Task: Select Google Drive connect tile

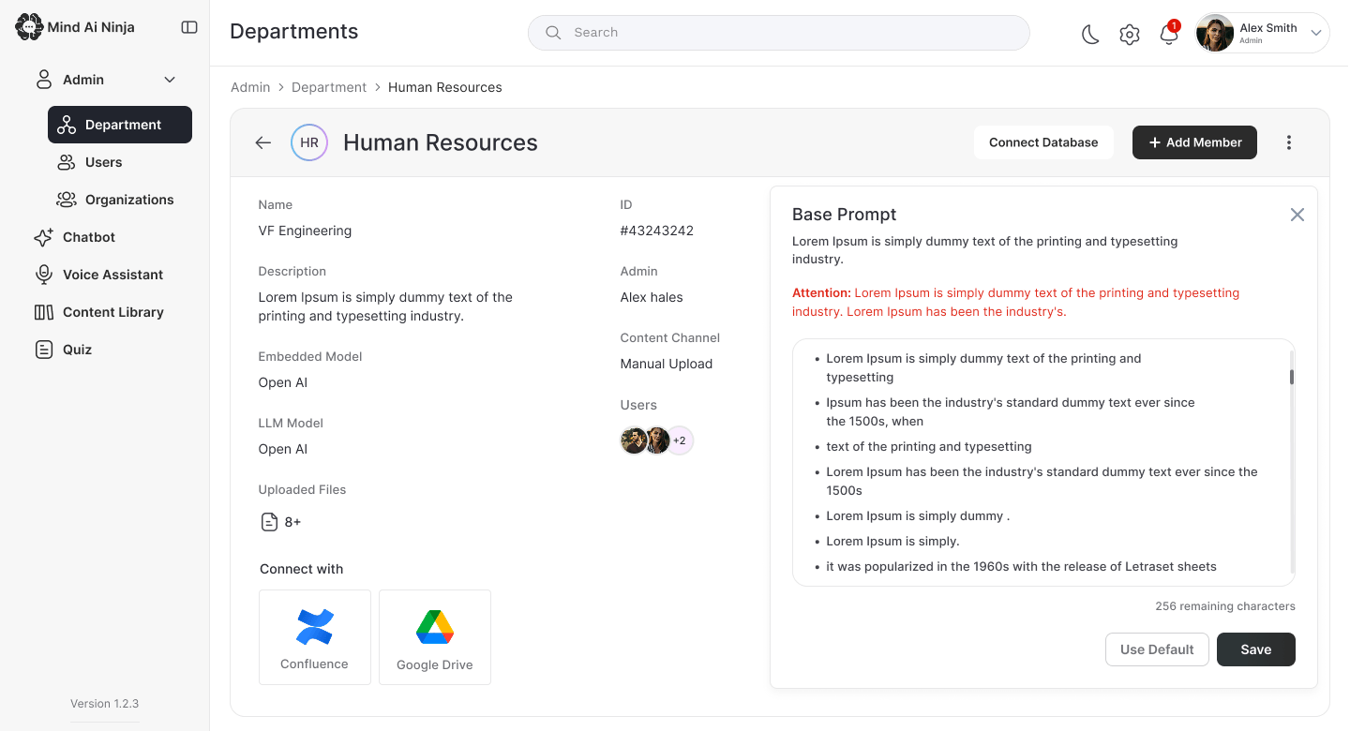Action: coord(435,637)
